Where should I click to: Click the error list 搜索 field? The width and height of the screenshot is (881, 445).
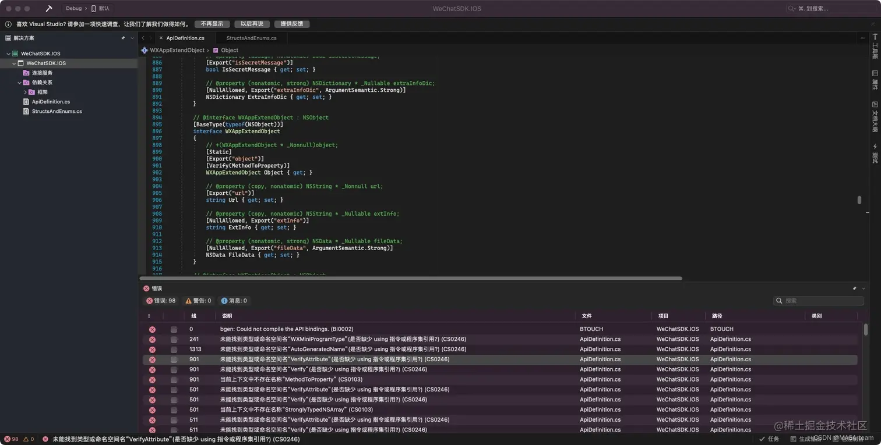point(818,301)
